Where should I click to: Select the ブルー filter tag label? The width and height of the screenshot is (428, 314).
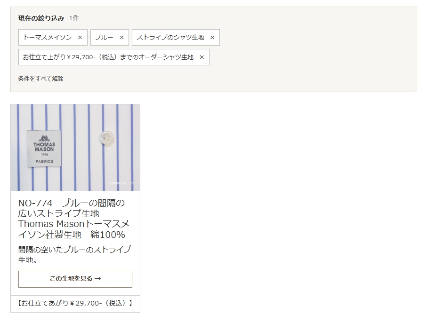pos(104,37)
